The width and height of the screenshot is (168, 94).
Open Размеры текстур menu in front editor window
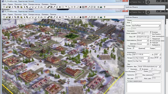click(34, 14)
